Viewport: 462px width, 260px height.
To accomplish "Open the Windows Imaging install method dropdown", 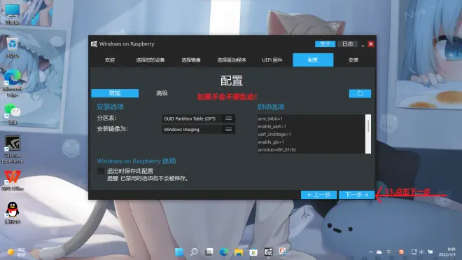I will 198,130.
